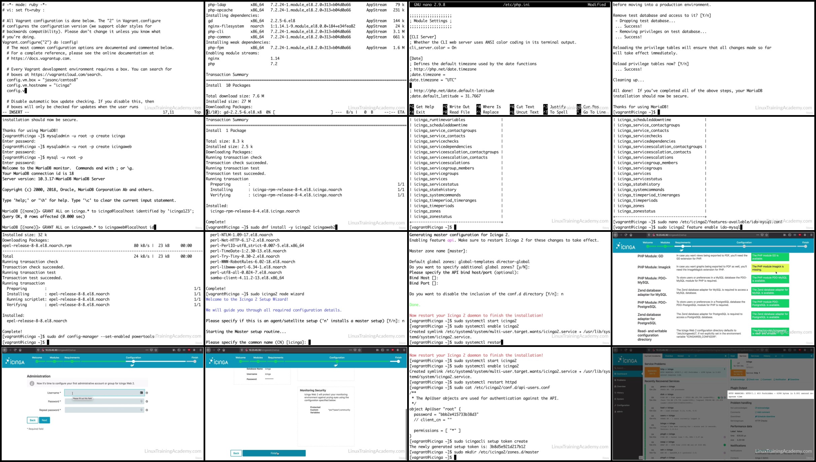Click Acknowledge link next to Not acknowledged
816x462 pixels.
[762, 408]
